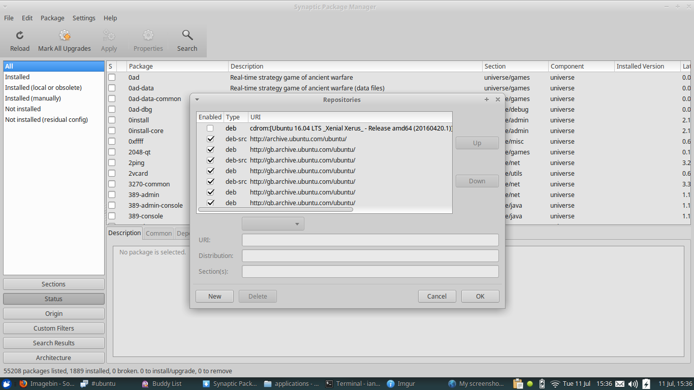Screen dimensions: 694x390
Task: Uncheck the deb-src archive.ubuntu.com repository
Action: [210, 139]
